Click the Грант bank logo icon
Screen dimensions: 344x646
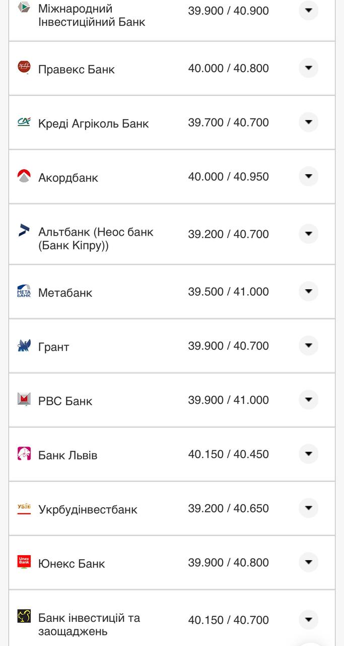(24, 346)
